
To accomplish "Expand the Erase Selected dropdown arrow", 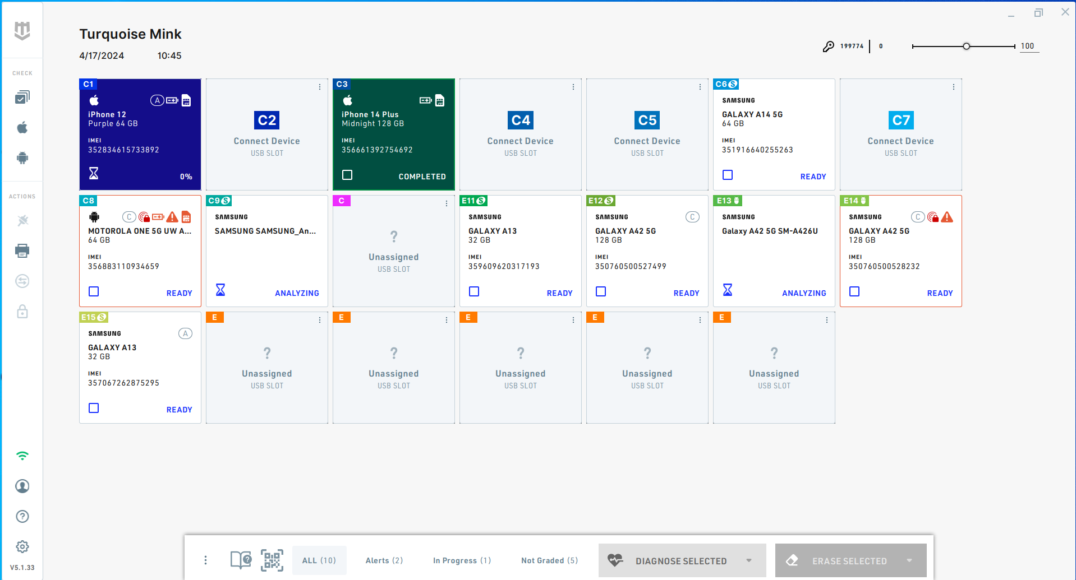I will coord(909,560).
